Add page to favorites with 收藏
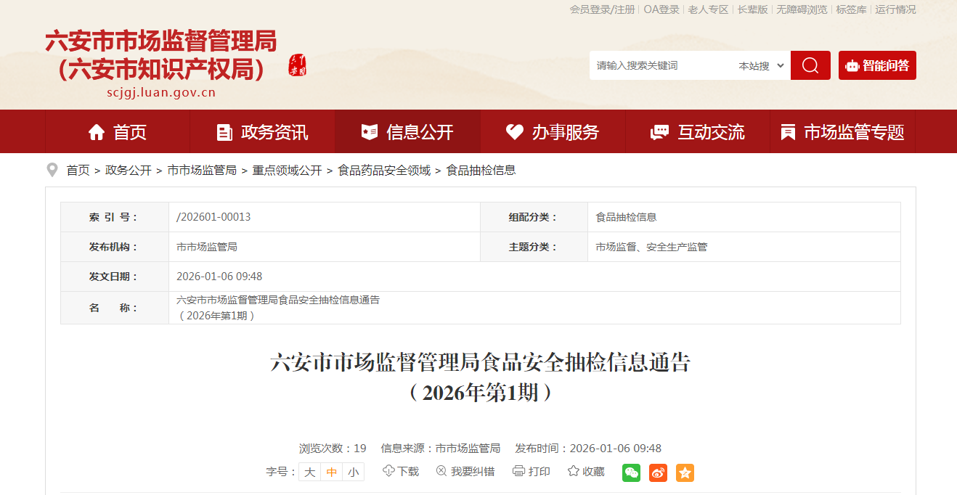The image size is (957, 495). pos(586,472)
